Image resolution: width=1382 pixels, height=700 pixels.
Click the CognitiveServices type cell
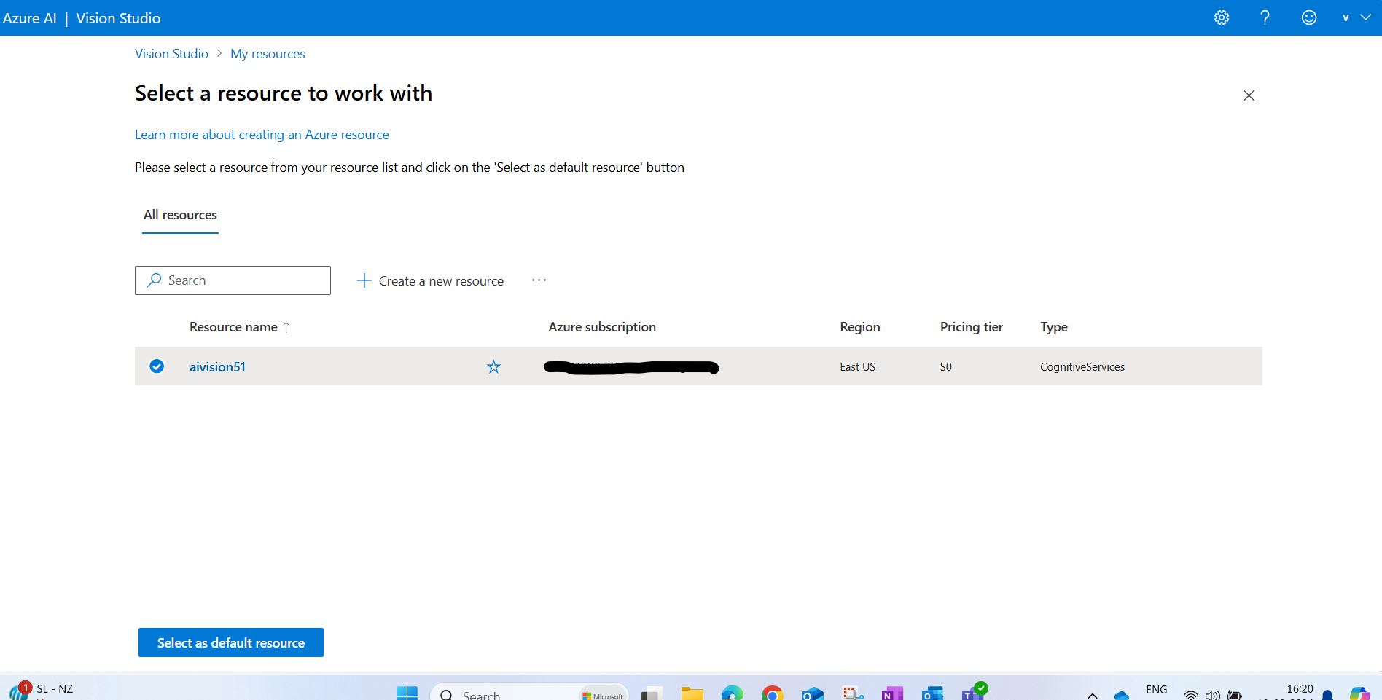tap(1082, 367)
